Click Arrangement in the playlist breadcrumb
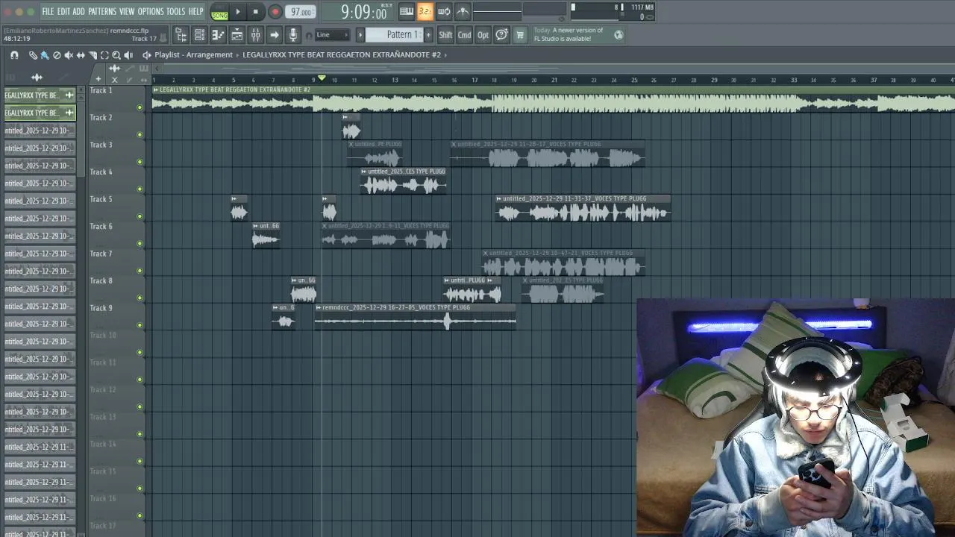 210,55
